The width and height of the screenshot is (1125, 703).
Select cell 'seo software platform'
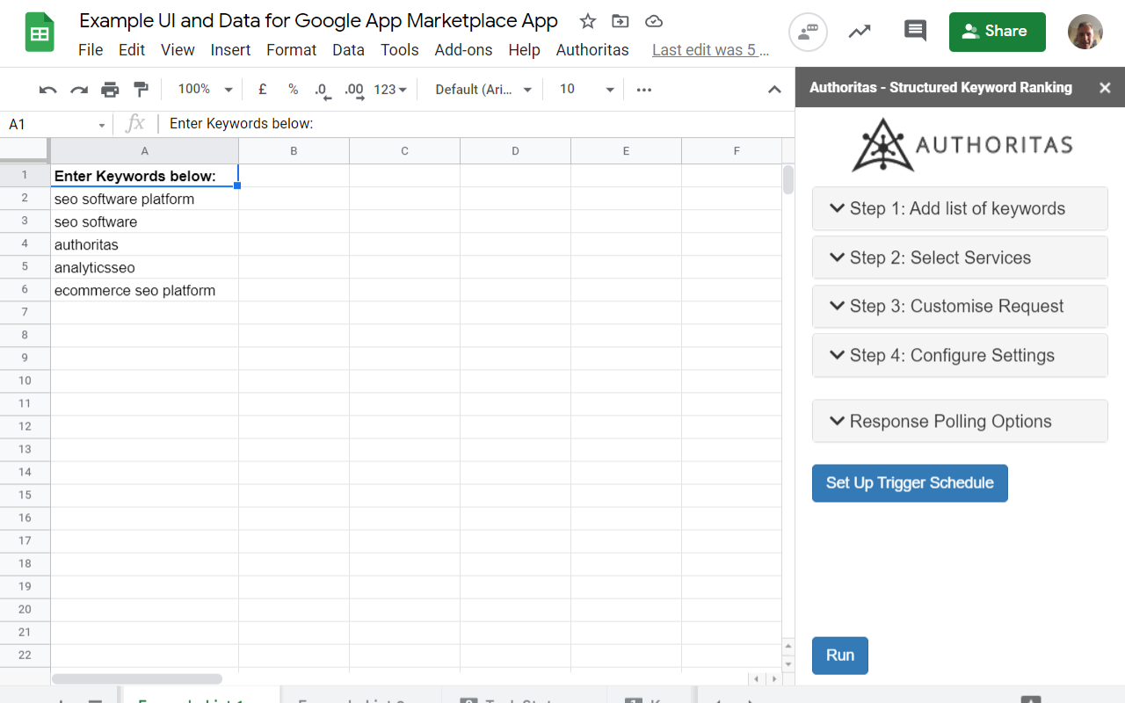[145, 199]
